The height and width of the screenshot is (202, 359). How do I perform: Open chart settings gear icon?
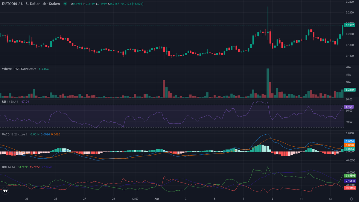point(351,199)
